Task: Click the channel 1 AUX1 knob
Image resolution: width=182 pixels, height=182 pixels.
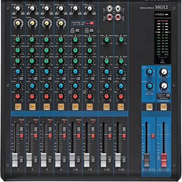Action: (x=18, y=71)
